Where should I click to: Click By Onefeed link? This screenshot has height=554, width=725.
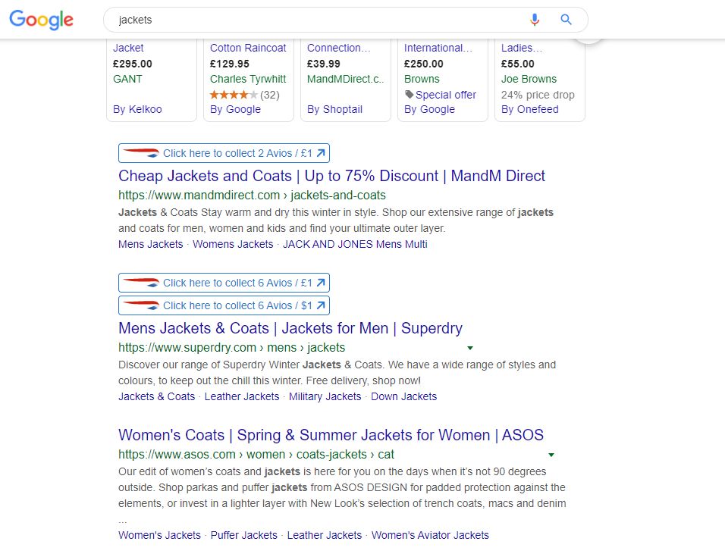[x=530, y=109]
